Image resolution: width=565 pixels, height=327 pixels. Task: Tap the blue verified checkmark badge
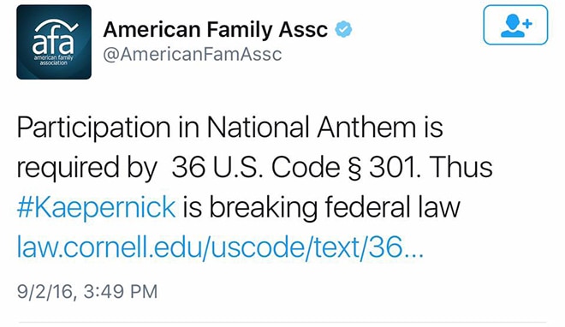pyautogui.click(x=343, y=29)
